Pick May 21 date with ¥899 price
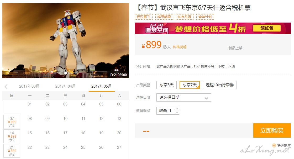This screenshot has height=159, width=294. [12, 151]
